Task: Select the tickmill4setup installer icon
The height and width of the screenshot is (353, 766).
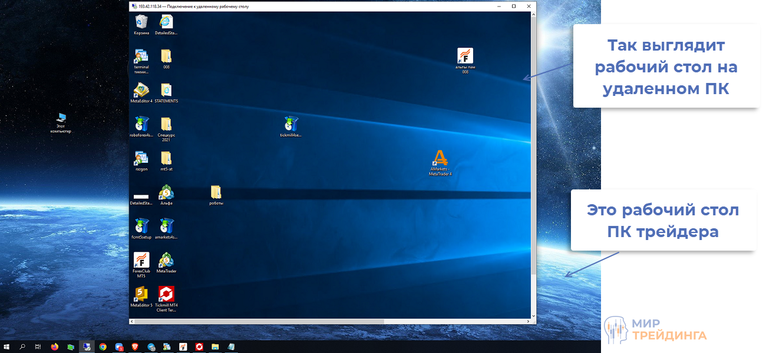Action: point(290,124)
